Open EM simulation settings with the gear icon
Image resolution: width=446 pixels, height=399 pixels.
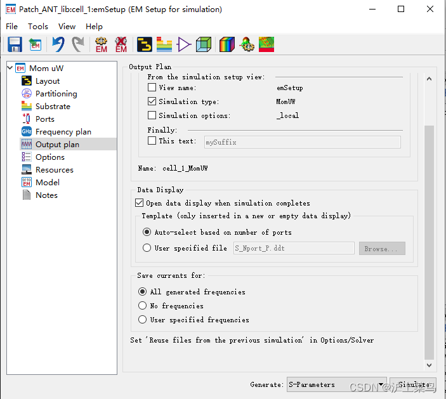coord(102,44)
